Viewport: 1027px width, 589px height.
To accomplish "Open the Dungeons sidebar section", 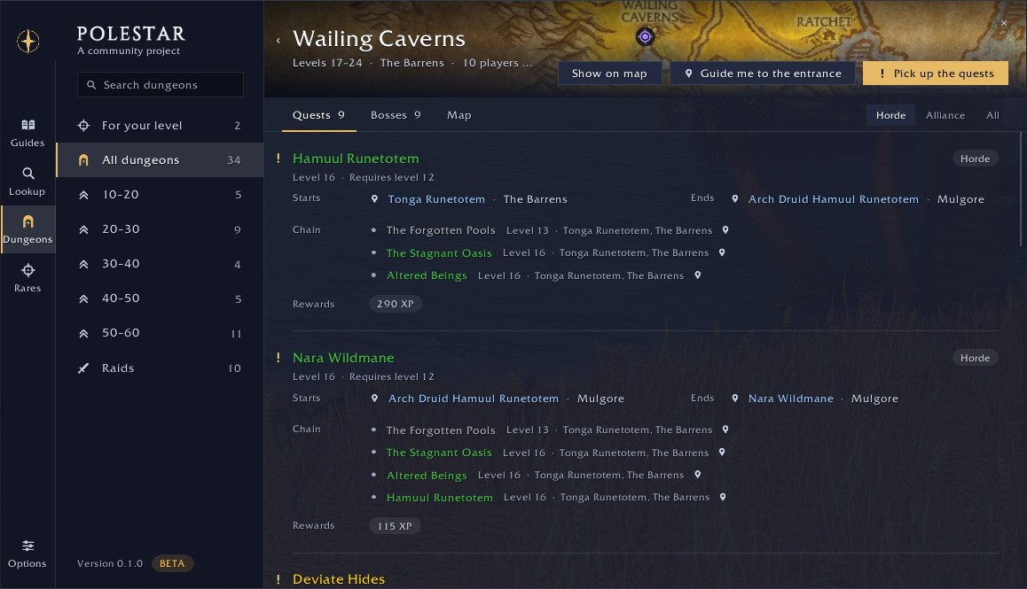I will point(27,229).
